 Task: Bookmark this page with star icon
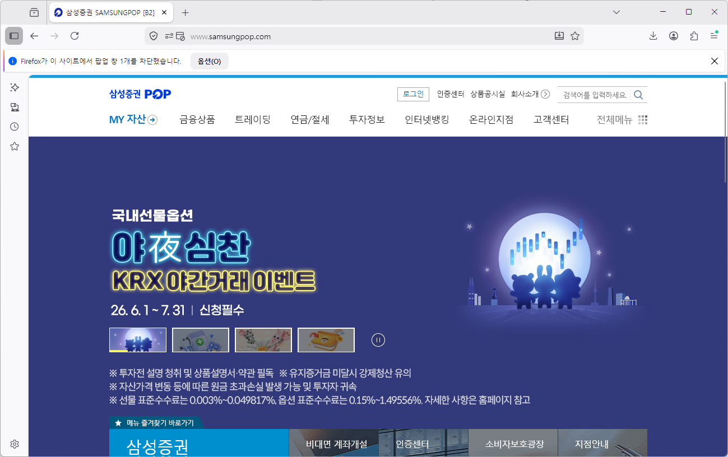tap(575, 36)
